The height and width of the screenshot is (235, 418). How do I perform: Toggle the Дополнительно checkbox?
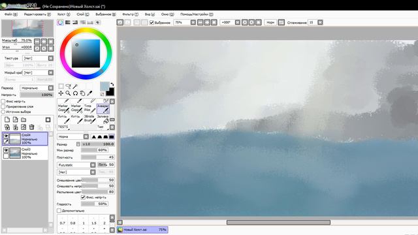click(59, 210)
